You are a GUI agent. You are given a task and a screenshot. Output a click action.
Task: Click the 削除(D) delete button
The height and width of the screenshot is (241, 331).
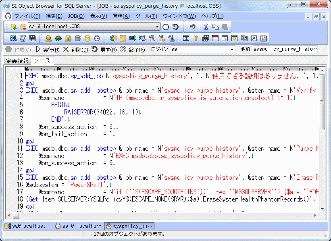tap(75, 50)
